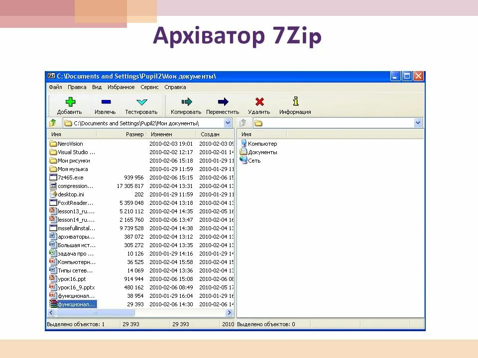Click inside the left address bar field

[x=149, y=122]
